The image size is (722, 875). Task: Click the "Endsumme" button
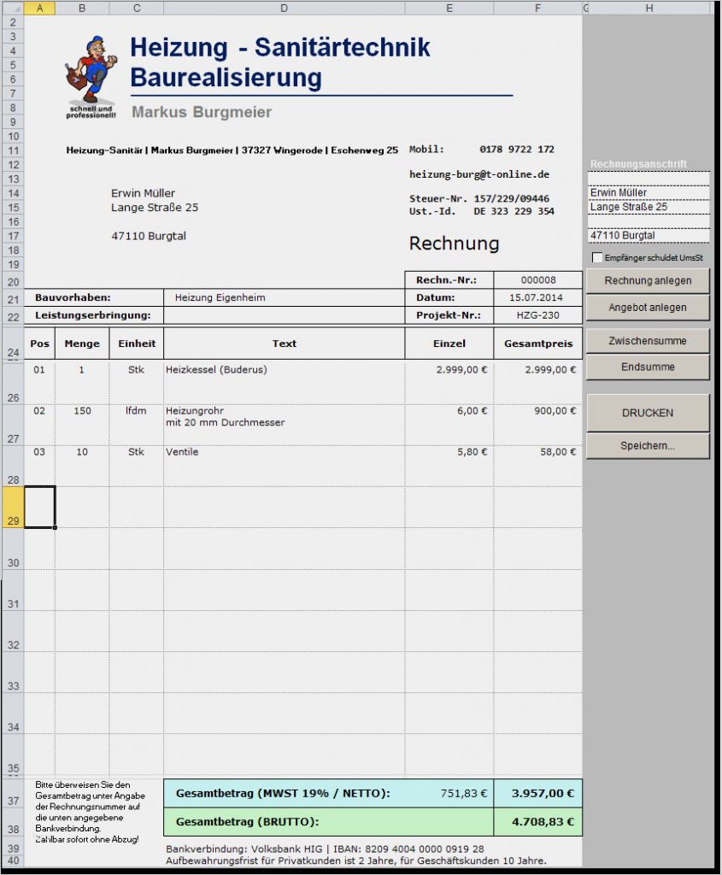(648, 366)
